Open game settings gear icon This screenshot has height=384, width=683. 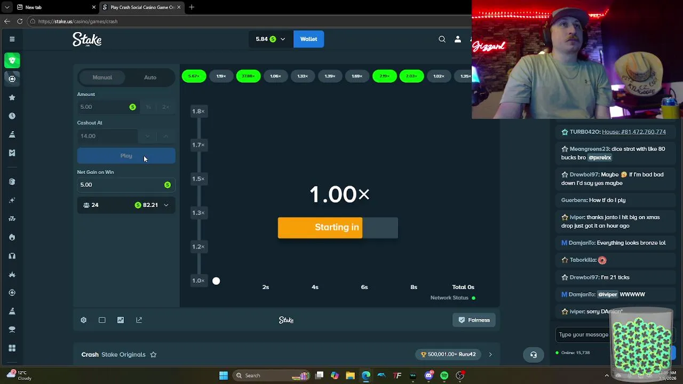pyautogui.click(x=83, y=320)
